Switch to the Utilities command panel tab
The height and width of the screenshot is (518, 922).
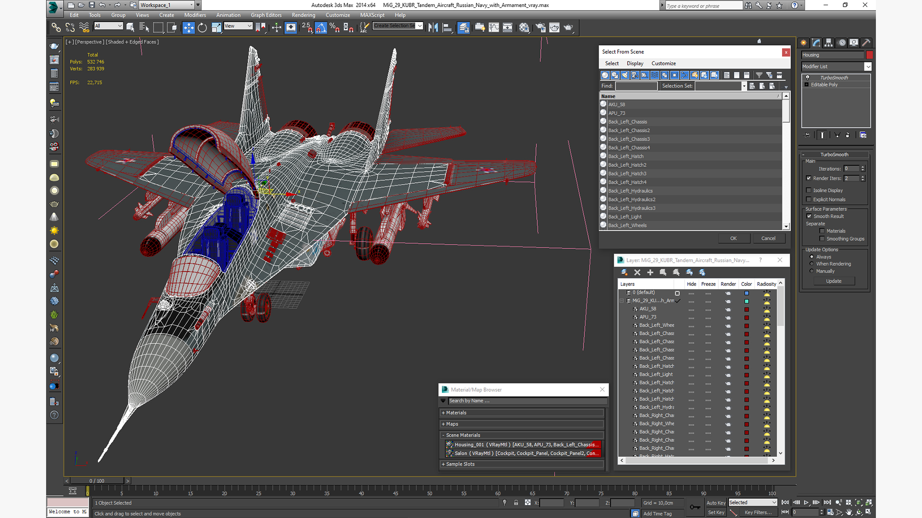pyautogui.click(x=866, y=43)
